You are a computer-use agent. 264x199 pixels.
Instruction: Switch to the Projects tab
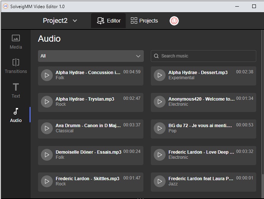(144, 21)
